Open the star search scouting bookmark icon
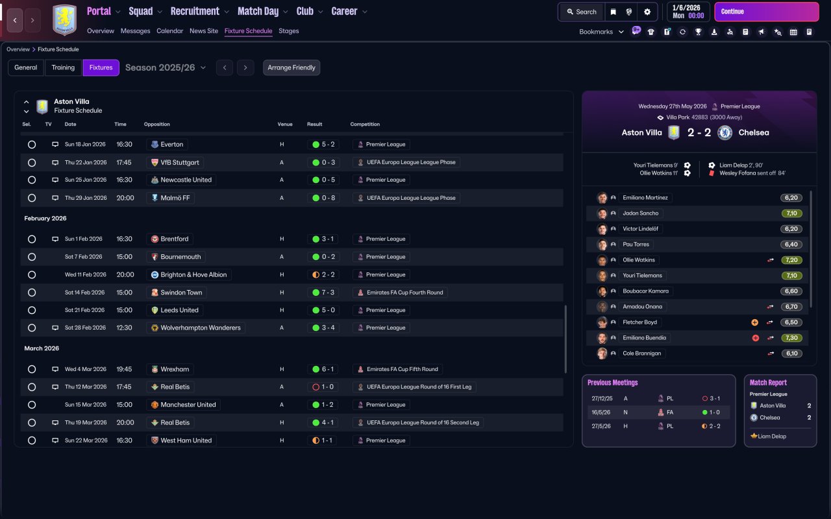Screen dimensions: 831x519 click(778, 32)
